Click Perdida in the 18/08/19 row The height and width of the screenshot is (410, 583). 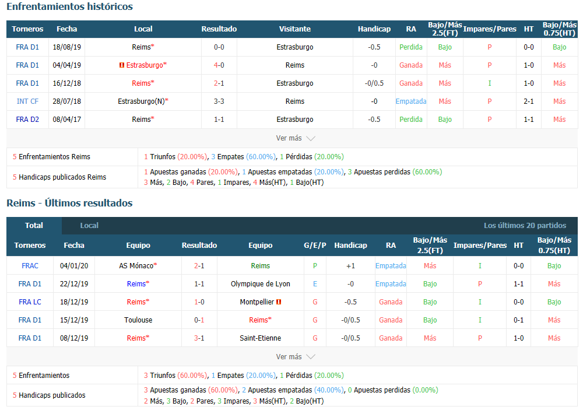click(411, 47)
